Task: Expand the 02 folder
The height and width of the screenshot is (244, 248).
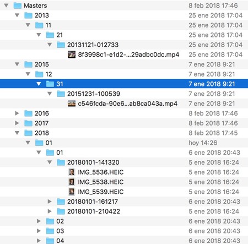Action: (x=39, y=221)
